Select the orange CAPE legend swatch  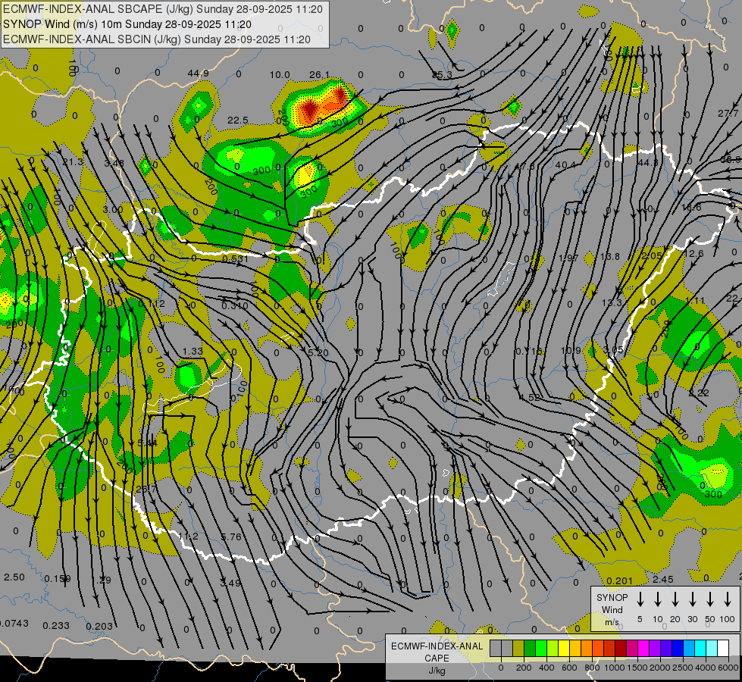pos(587,649)
